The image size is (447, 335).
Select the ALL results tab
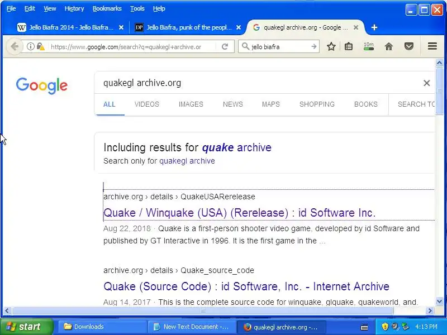tap(109, 104)
